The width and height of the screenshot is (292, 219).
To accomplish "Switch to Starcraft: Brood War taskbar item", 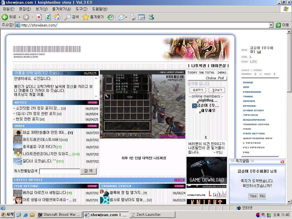I will (59, 215).
